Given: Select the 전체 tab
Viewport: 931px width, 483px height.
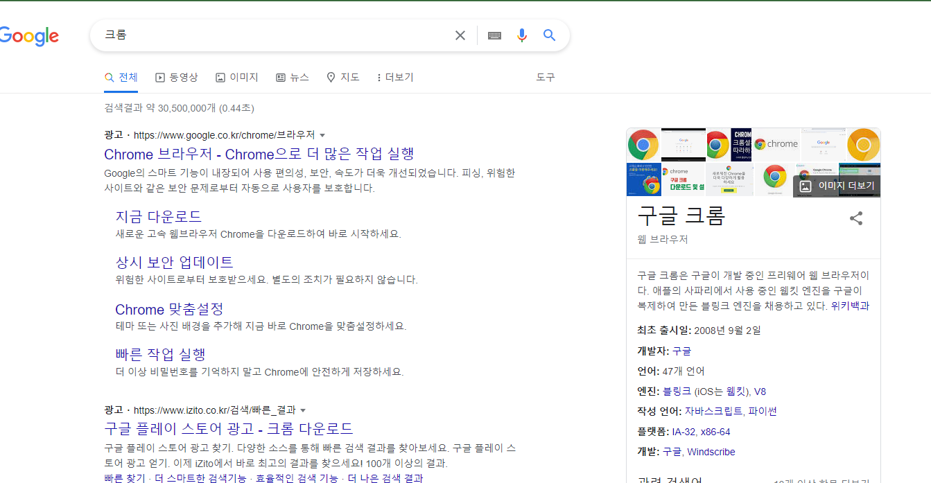Looking at the screenshot, I should pos(121,78).
